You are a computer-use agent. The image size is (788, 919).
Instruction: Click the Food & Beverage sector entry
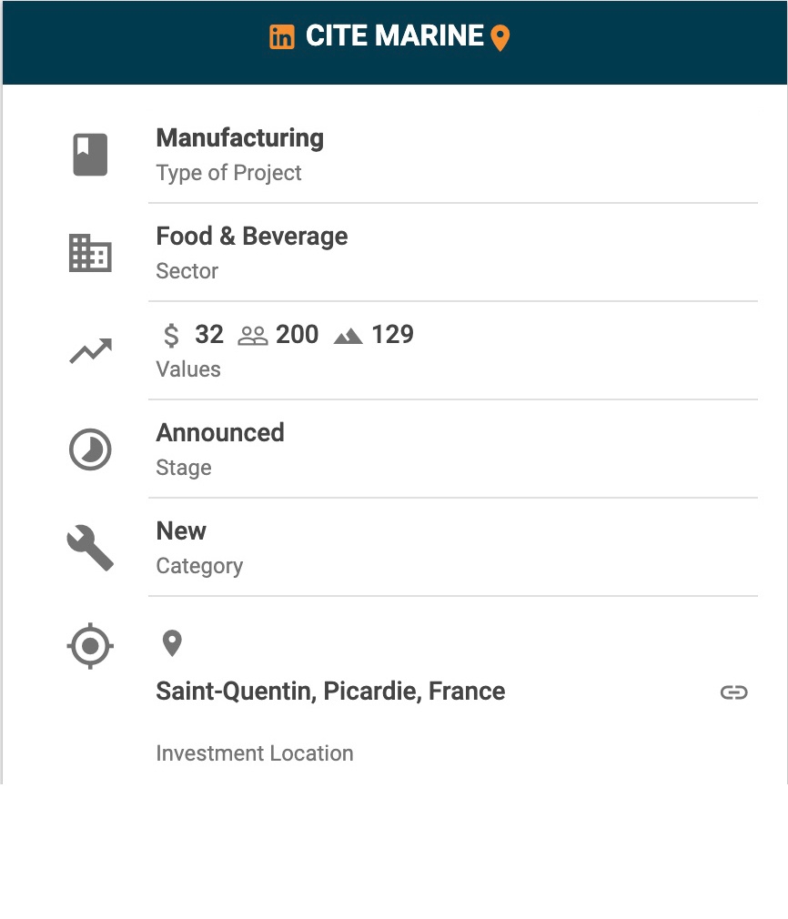pos(252,237)
